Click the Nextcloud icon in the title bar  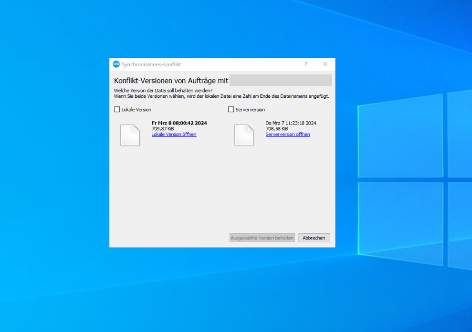coord(116,64)
